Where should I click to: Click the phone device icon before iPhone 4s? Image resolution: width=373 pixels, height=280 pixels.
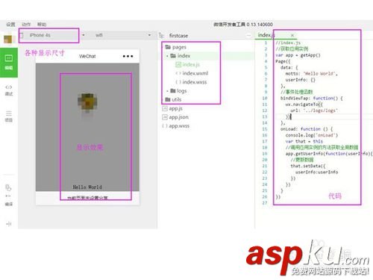point(22,35)
